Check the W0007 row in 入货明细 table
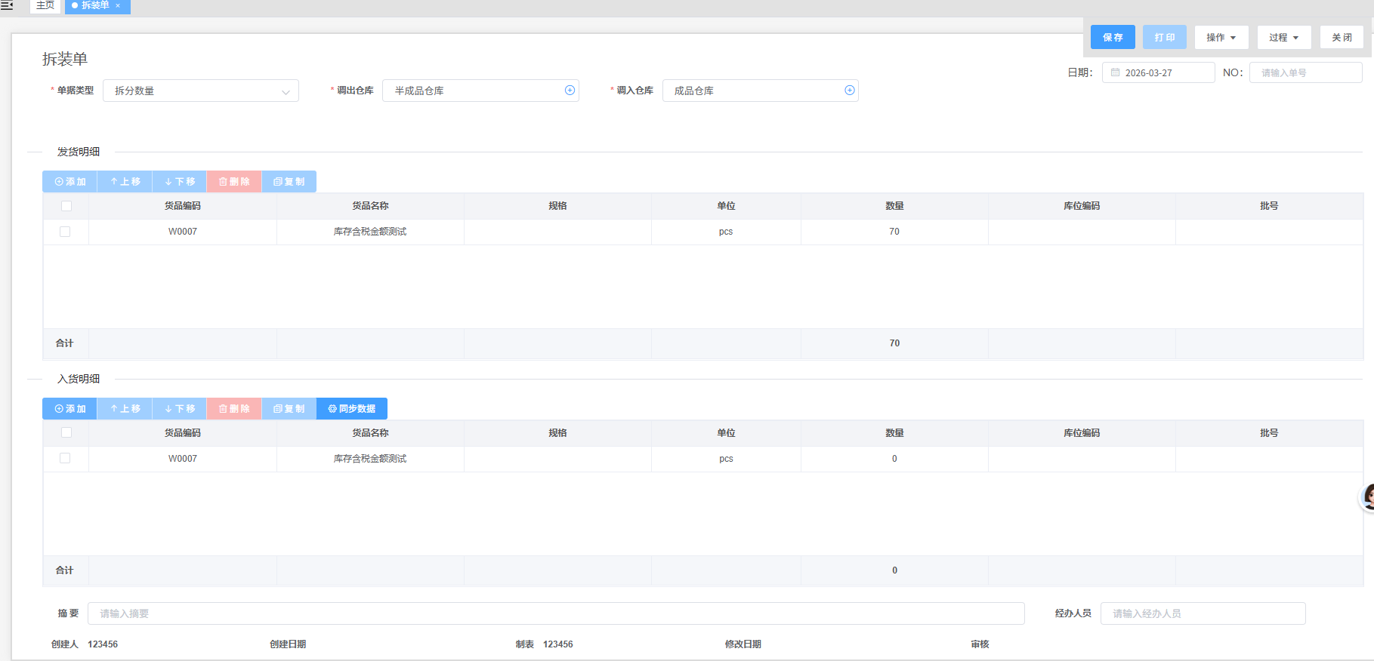This screenshot has height=661, width=1374. click(65, 459)
